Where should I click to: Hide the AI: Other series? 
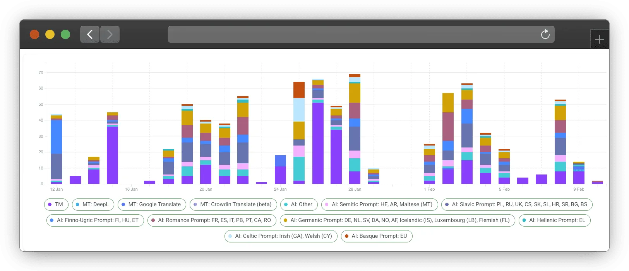click(x=298, y=205)
